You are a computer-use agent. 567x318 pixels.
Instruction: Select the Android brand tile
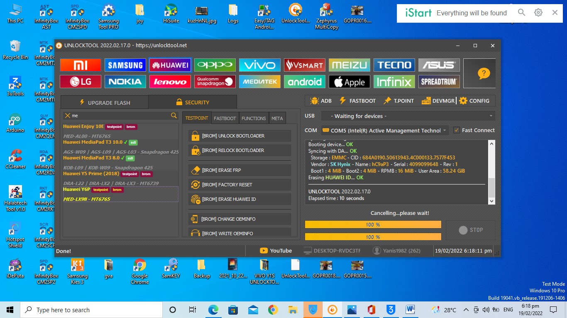[x=305, y=82]
